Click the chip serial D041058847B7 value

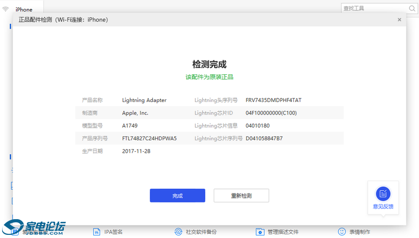[264, 139]
